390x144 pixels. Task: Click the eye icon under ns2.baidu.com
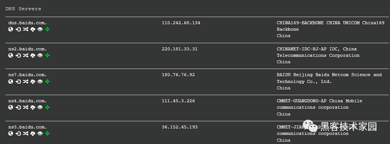pyautogui.click(x=40, y=55)
